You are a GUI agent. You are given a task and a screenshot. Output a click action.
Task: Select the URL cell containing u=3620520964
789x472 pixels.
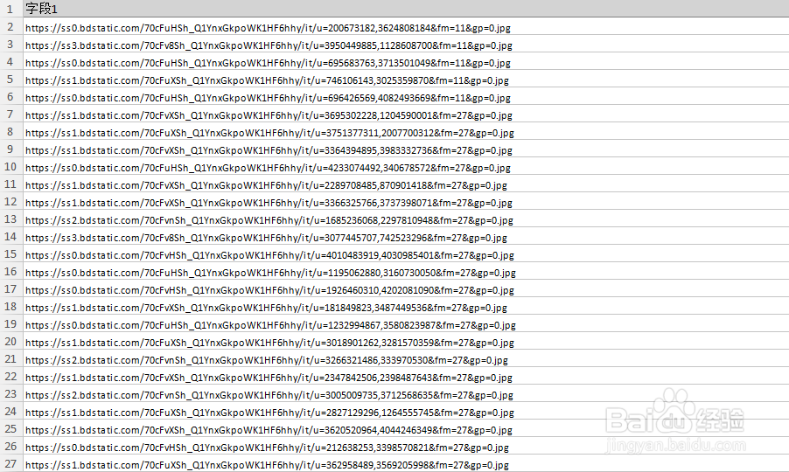pos(406,429)
